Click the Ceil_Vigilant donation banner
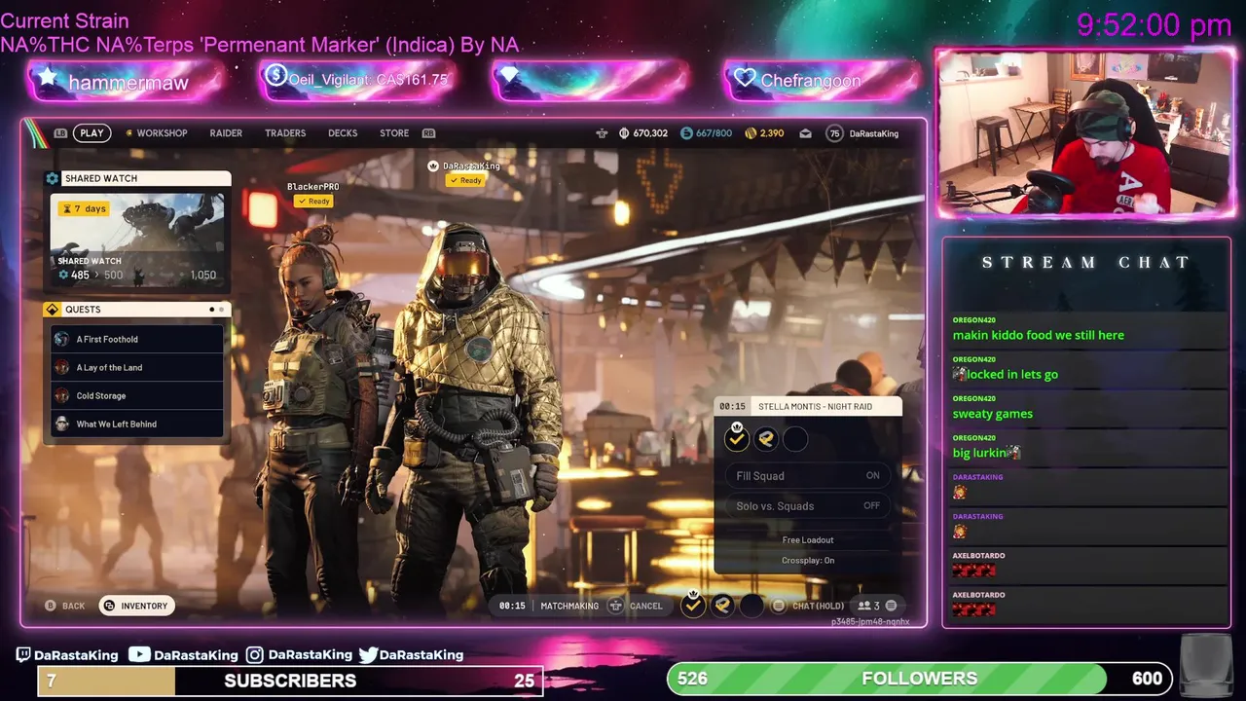 pyautogui.click(x=358, y=80)
